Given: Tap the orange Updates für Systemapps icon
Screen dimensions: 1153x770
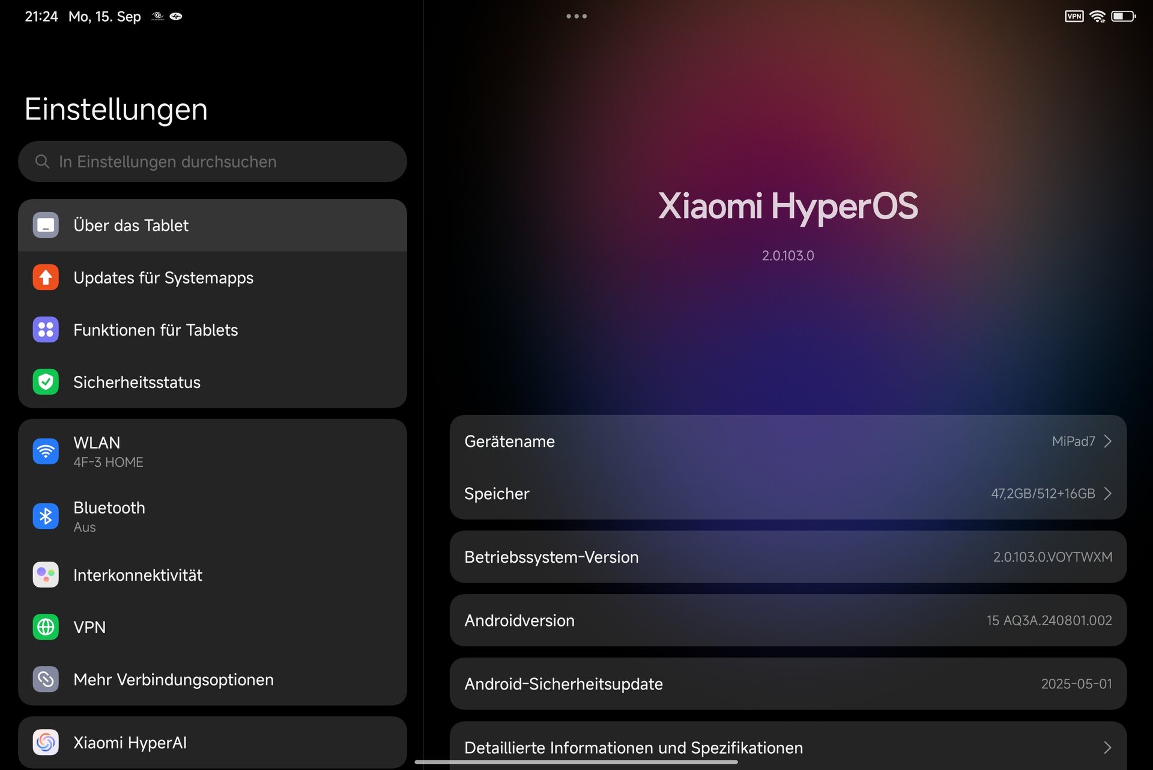Looking at the screenshot, I should (x=46, y=277).
